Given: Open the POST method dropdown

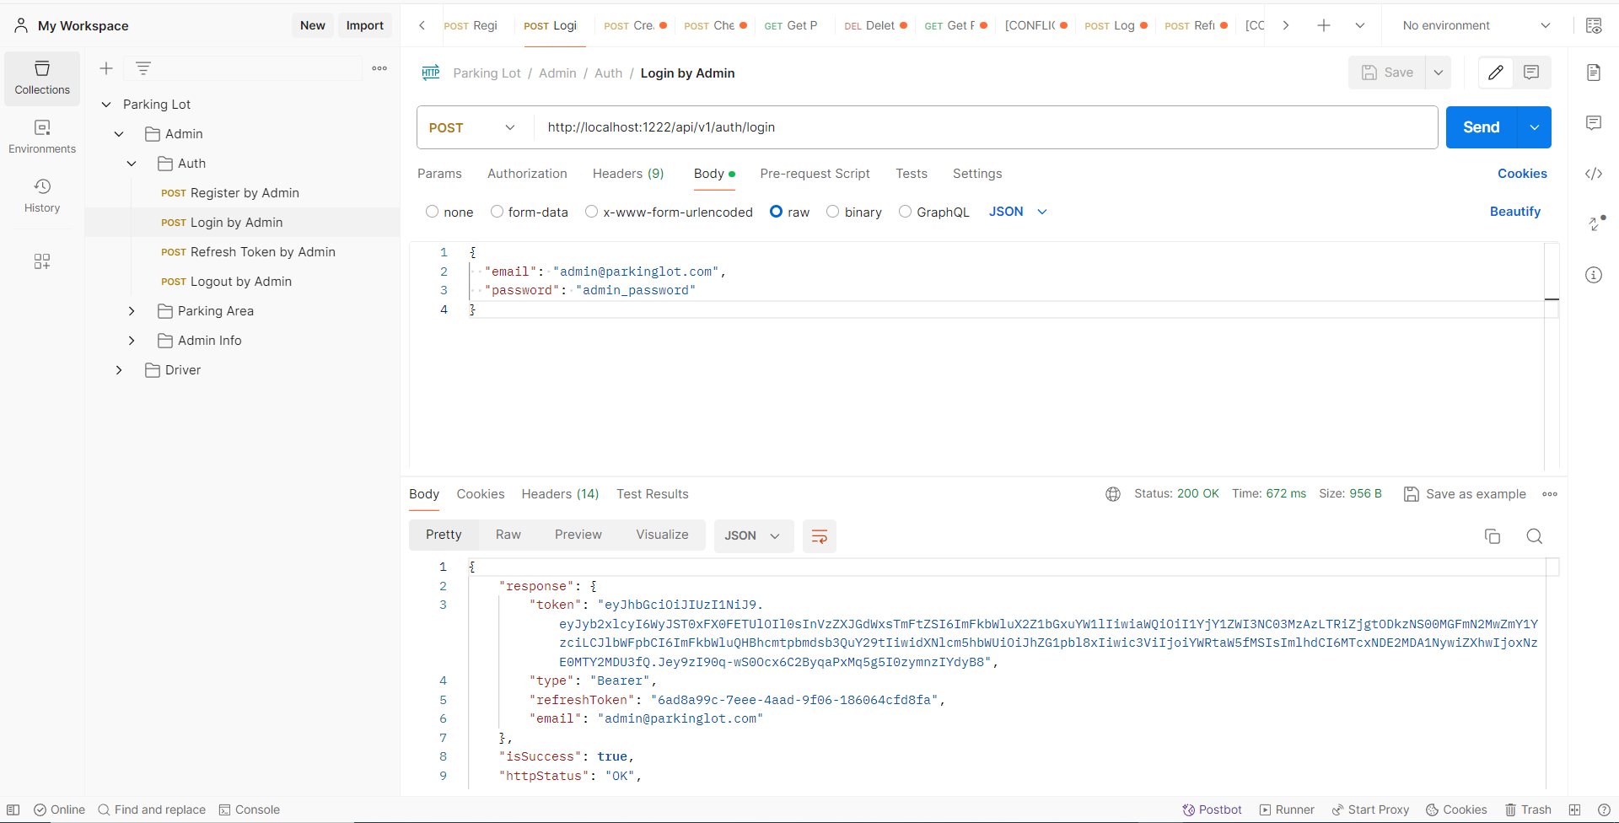Looking at the screenshot, I should click(x=472, y=127).
